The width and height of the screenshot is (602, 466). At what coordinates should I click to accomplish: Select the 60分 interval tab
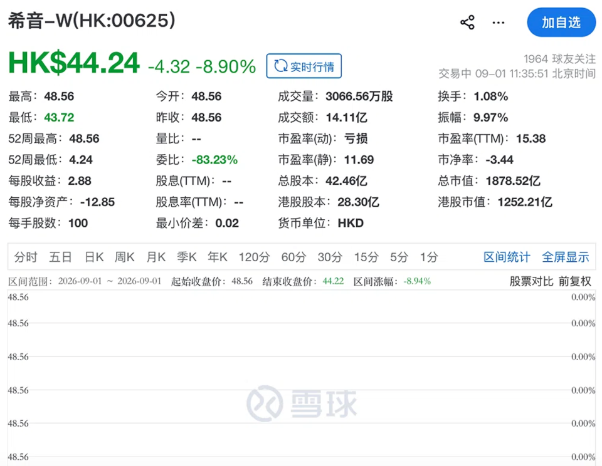293,257
